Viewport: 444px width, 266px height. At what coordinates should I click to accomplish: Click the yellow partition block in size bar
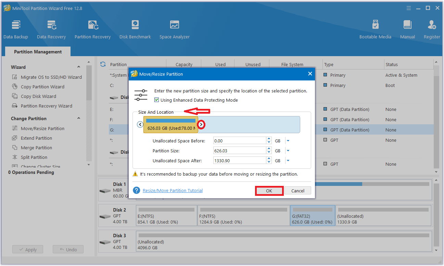[170, 125]
